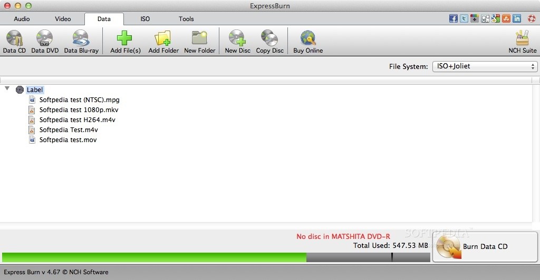Select the Label root node

35,89
